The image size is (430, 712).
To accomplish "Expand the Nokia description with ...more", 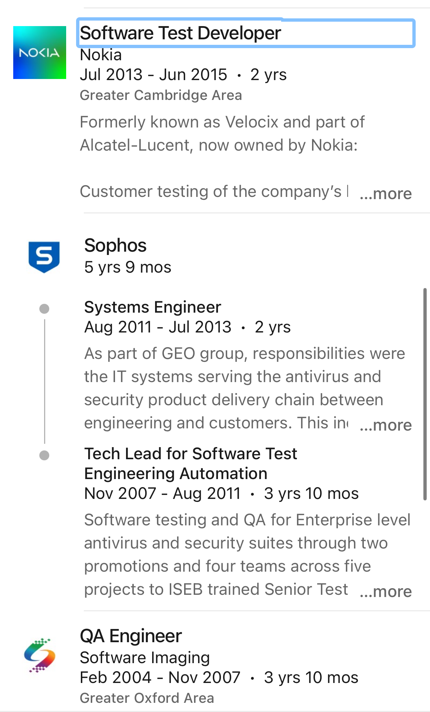I will click(386, 194).
